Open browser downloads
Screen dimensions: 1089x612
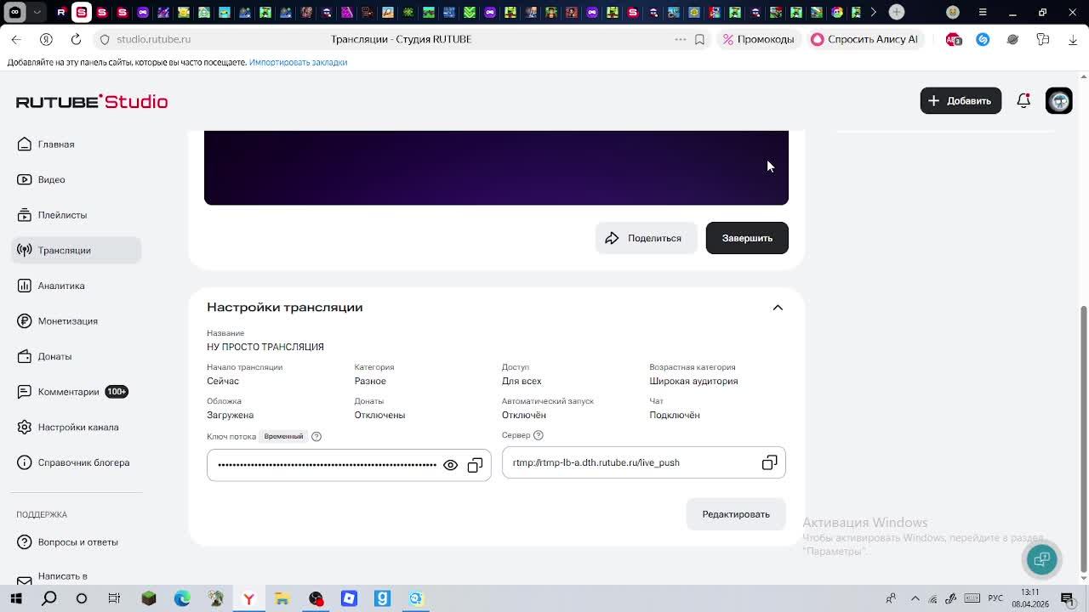coord(1073,39)
